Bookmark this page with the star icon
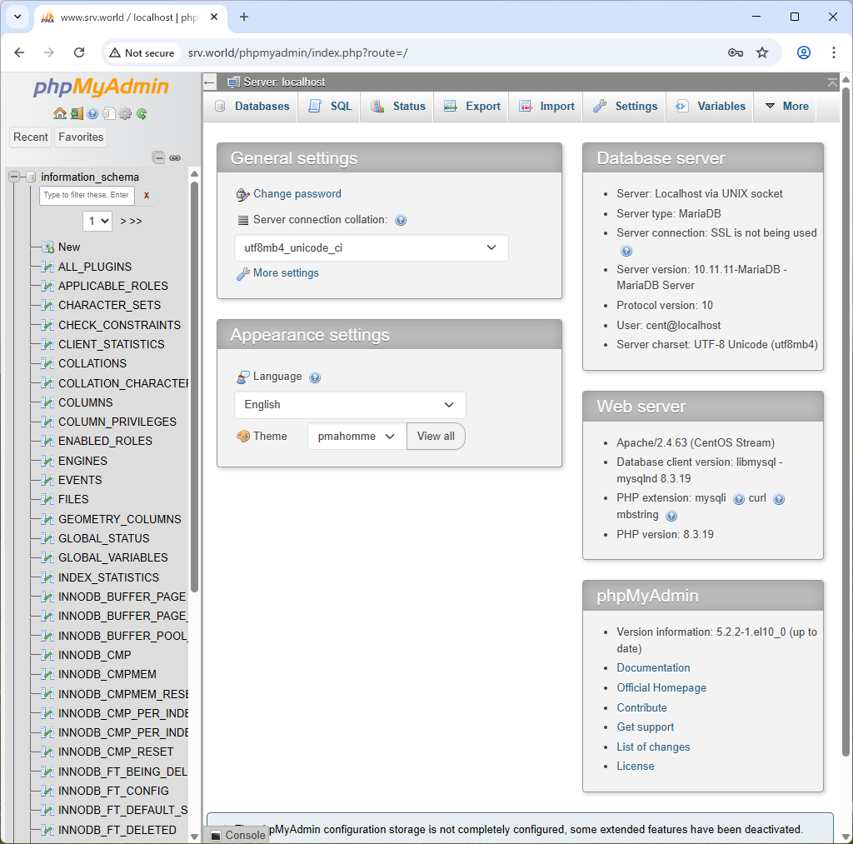853x844 pixels. 762,52
